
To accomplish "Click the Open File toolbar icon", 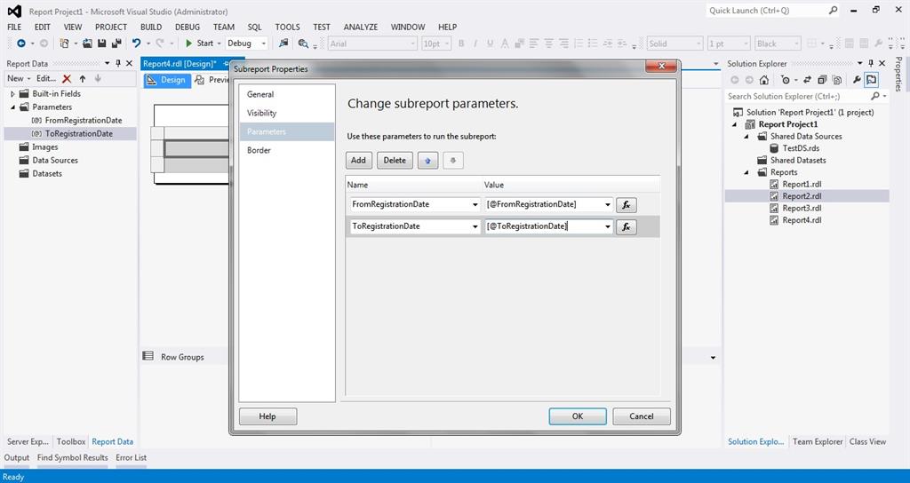I will click(x=88, y=44).
